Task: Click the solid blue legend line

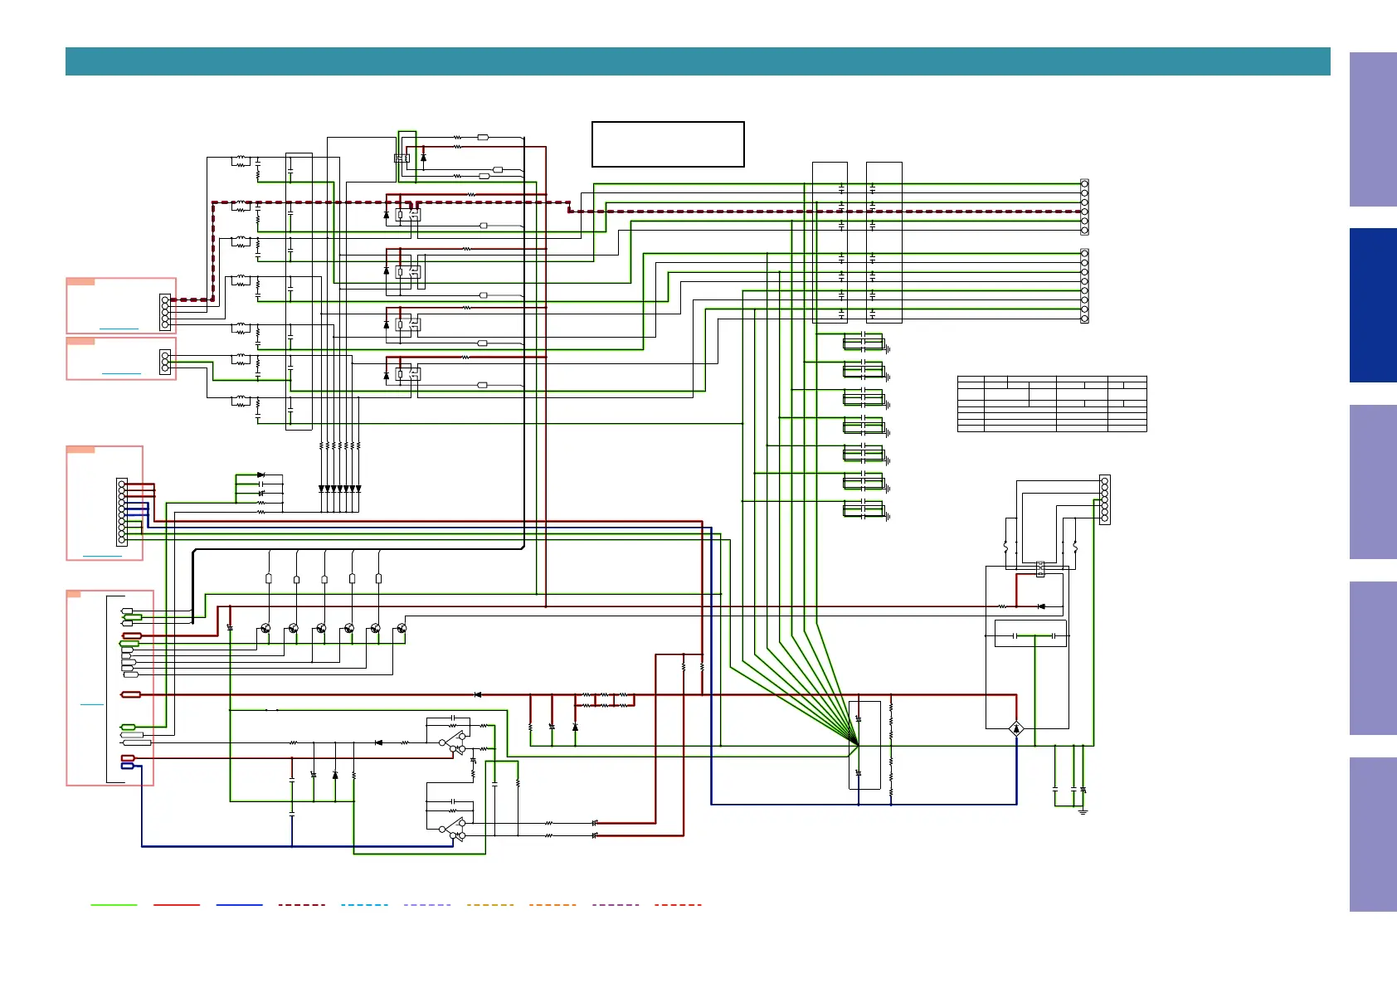Action: click(x=239, y=905)
